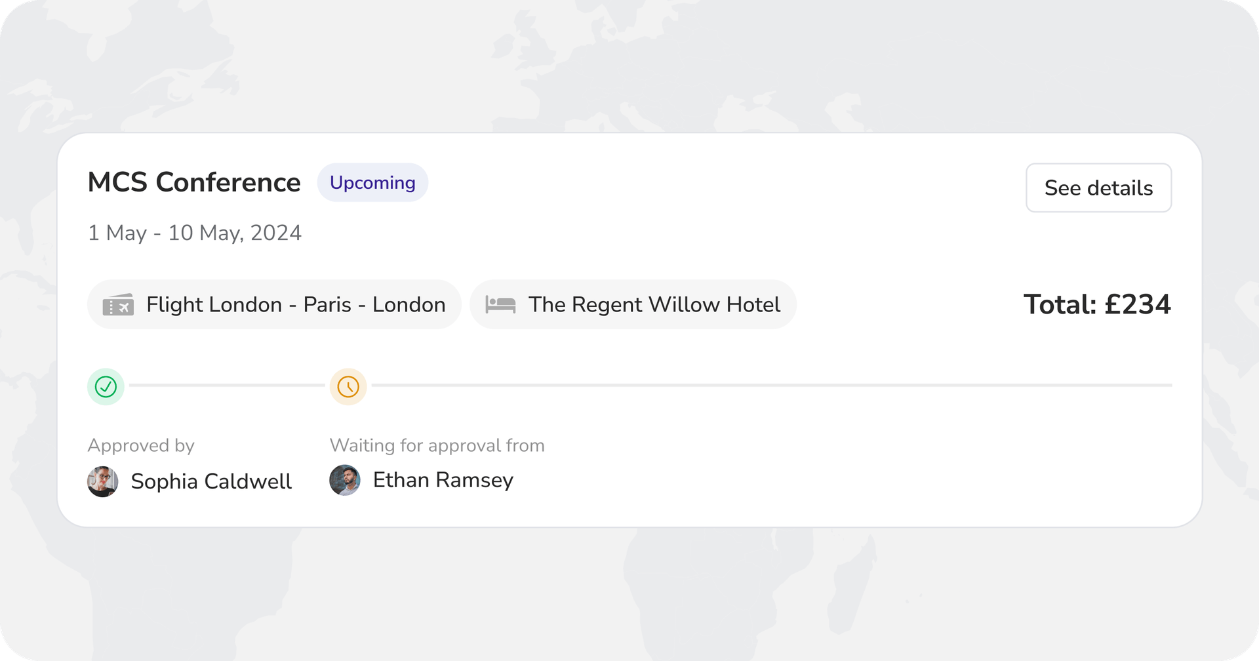Open Ethan Ramsey's avatar photo
This screenshot has height=661, width=1259.
345,480
